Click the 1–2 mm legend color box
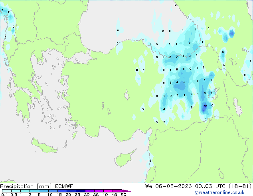Image resolution: width=253 pixels, height=196 pixels. click(25, 191)
